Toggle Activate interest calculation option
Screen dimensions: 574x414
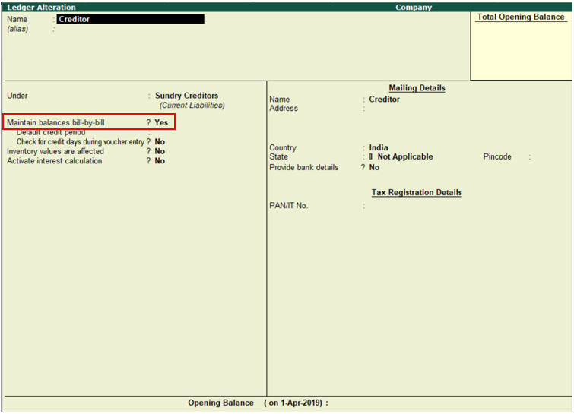coord(160,160)
